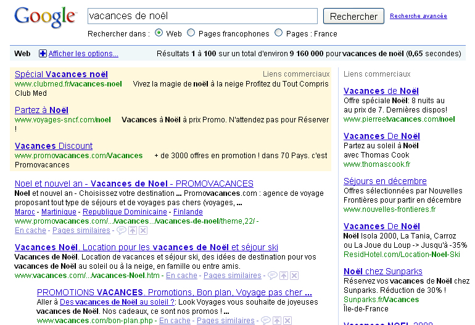This screenshot has width=475, height=325.
Task: Open the Vacances Discount ad link
Action: pos(54,146)
